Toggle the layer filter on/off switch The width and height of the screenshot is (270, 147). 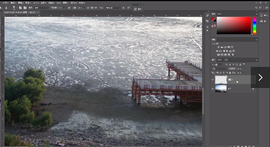244,64
